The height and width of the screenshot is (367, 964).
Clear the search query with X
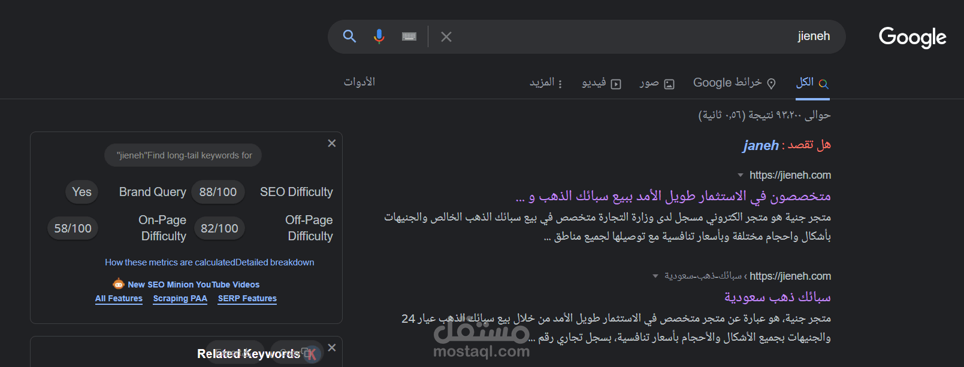click(446, 37)
